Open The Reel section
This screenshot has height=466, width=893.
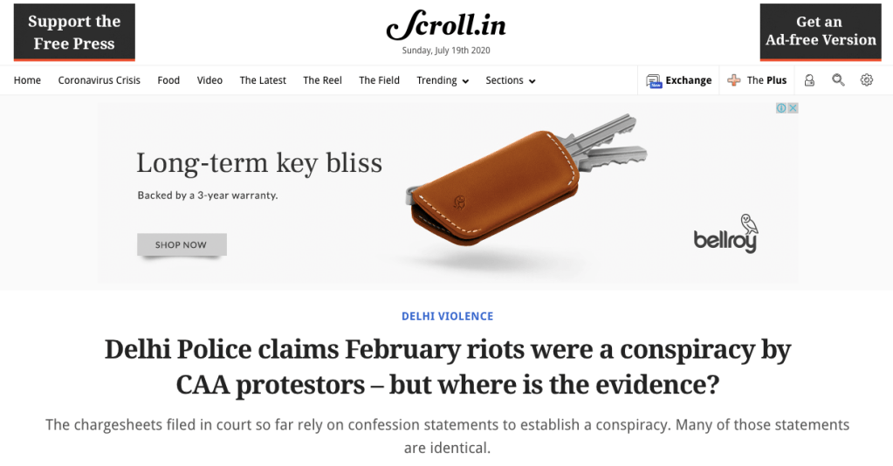pyautogui.click(x=322, y=80)
